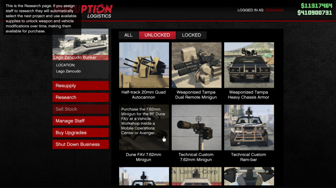Click 'Half-track 20mm Quad Autocannon' label
Image resolution: width=336 pixels, height=188 pixels.
(143, 95)
